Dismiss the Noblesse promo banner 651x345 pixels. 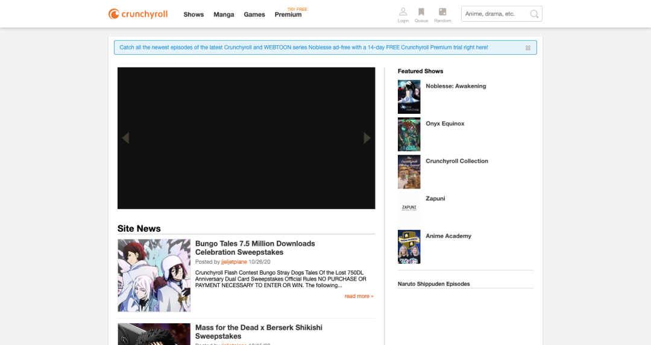coord(527,48)
